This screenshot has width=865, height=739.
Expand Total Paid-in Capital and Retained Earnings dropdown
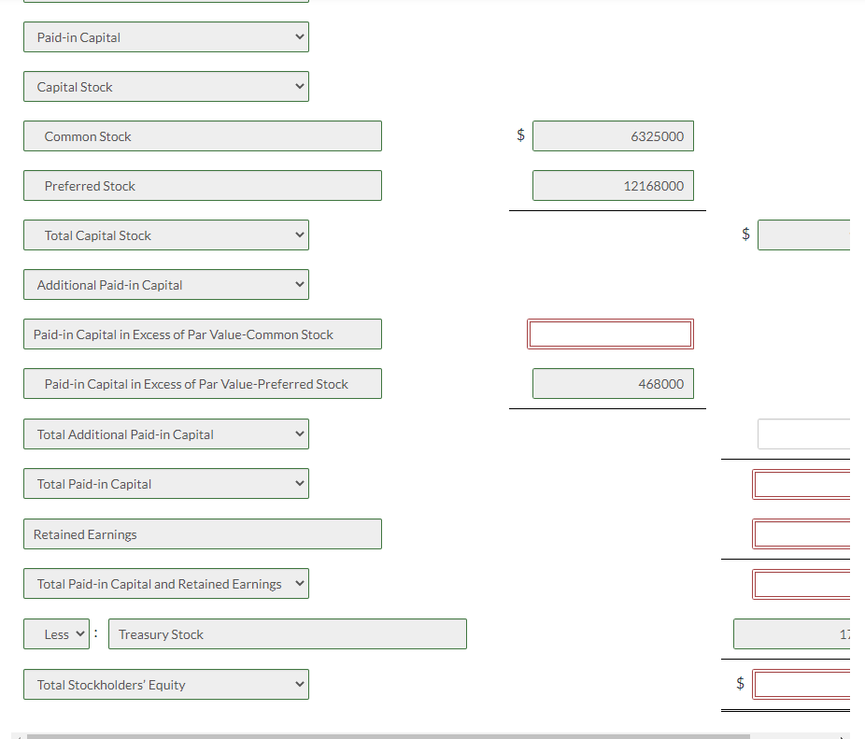click(166, 584)
